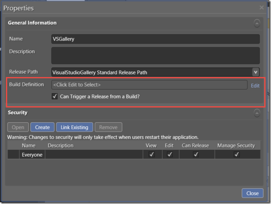
Task: Click the Edit link for Build Definition
Action: click(x=255, y=85)
